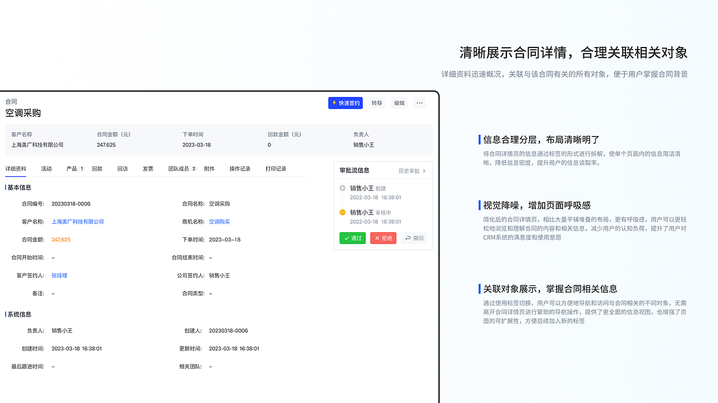Open the 回访 tab
The image size is (718, 403).
(123, 168)
